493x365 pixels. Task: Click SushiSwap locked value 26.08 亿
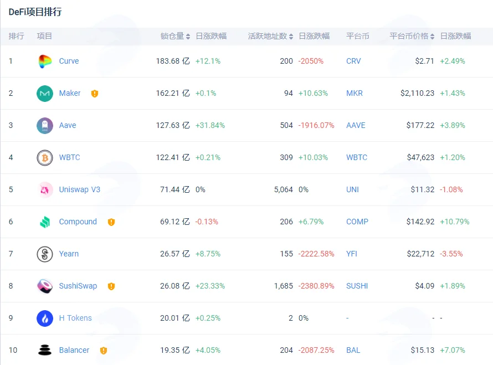click(x=175, y=286)
